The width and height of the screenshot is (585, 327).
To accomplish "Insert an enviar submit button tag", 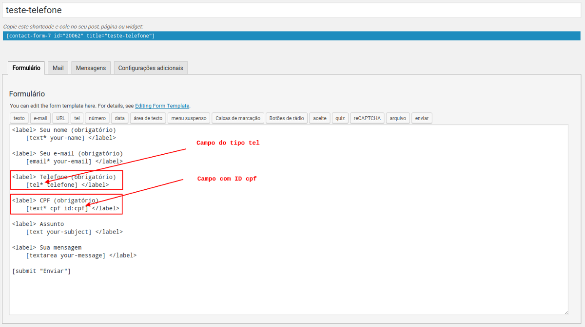I will click(x=421, y=118).
